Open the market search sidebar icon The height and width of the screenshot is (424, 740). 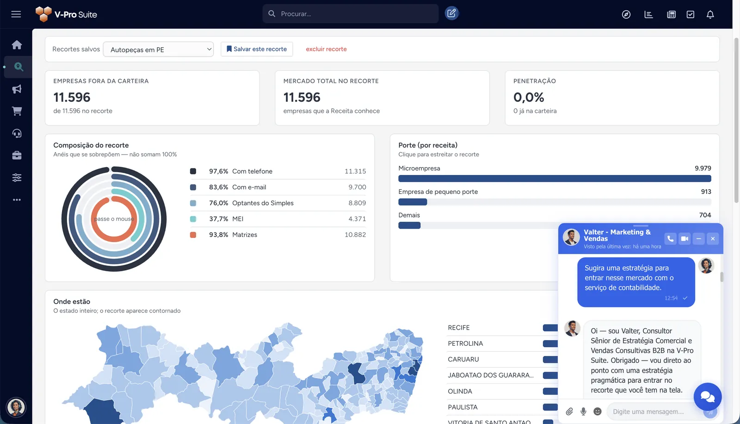(18, 67)
